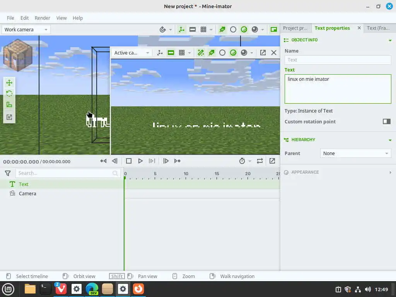
Task: Open timeline filter options
Action: point(8,173)
